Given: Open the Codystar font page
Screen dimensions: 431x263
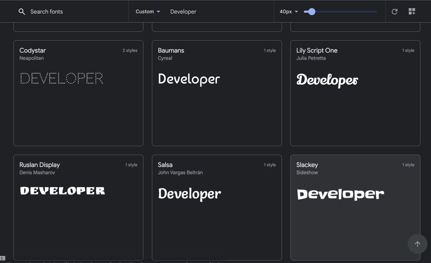Looking at the screenshot, I should pos(32,50).
